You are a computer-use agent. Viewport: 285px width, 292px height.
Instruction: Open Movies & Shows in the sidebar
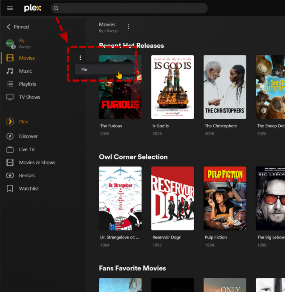coord(37,163)
